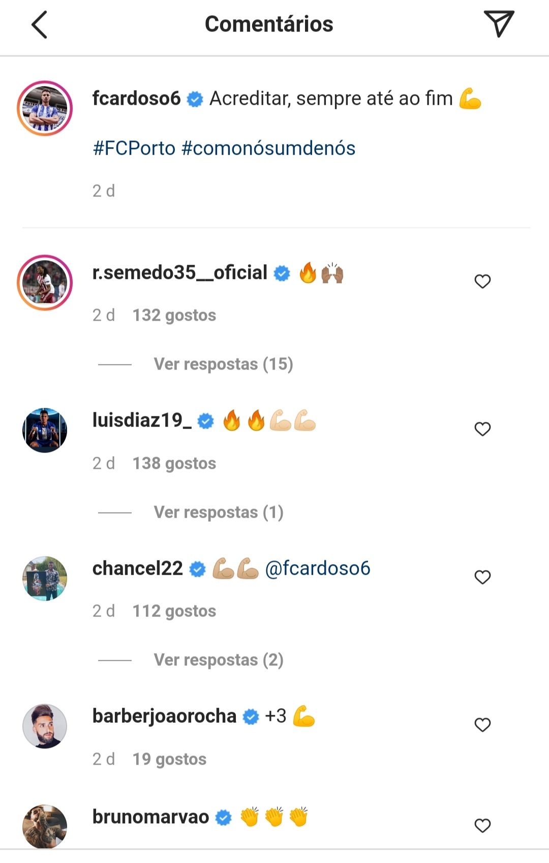Open the #comonósumdenós hashtag
The image size is (549, 863).
coord(268,148)
